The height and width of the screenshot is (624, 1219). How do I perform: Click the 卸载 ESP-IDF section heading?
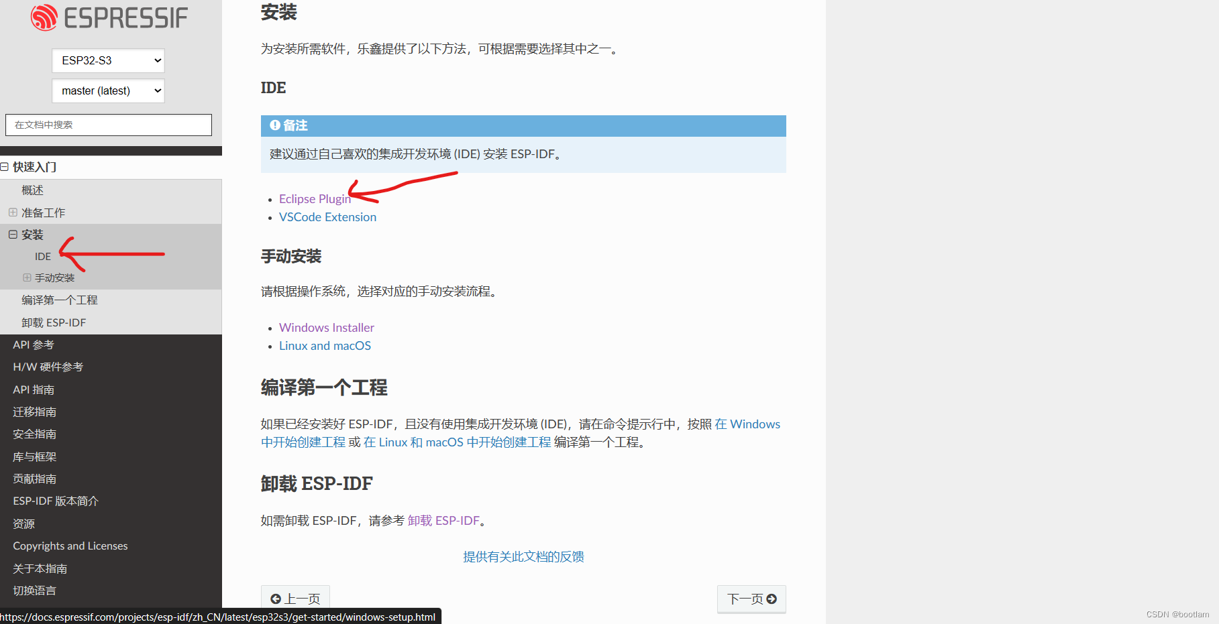pos(317,483)
